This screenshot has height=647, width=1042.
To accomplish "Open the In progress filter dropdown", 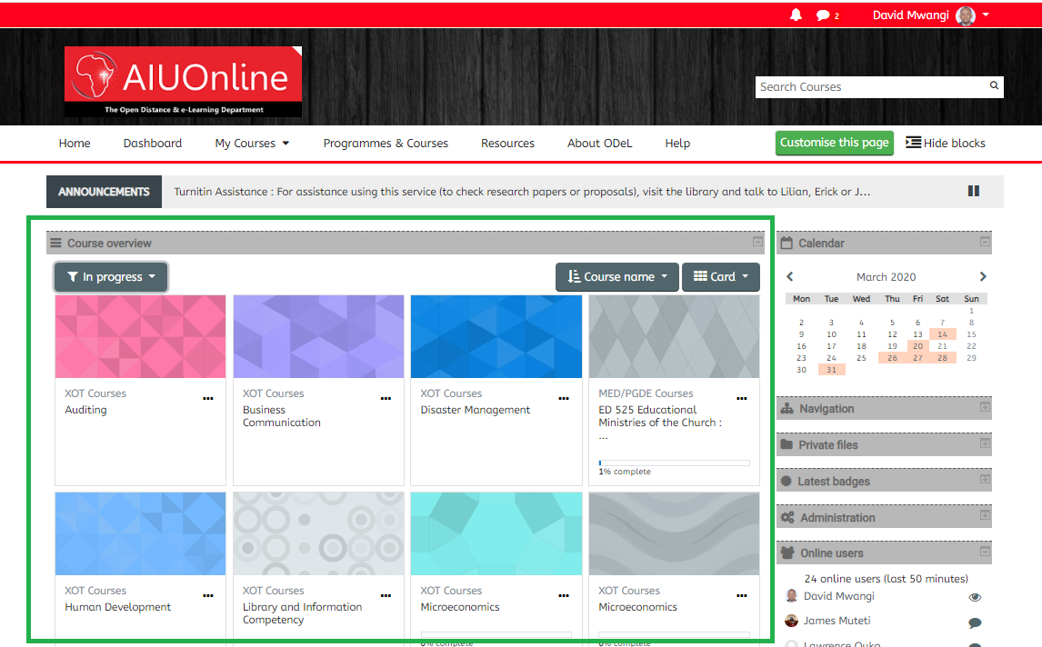I will pyautogui.click(x=111, y=277).
